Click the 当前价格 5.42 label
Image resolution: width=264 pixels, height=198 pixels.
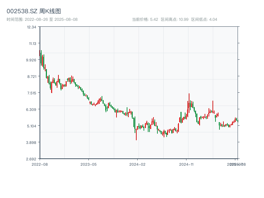click(145, 19)
